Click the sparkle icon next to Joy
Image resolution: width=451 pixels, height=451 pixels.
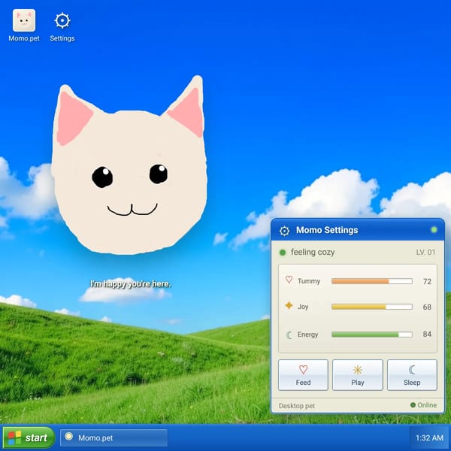289,305
